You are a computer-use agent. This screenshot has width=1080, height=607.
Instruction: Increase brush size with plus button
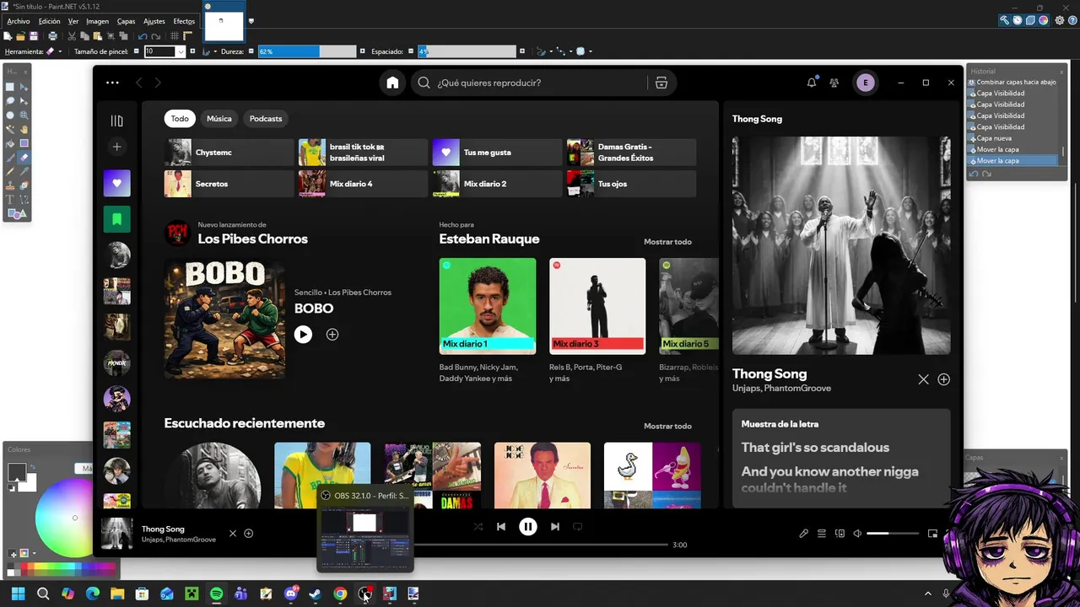(192, 51)
